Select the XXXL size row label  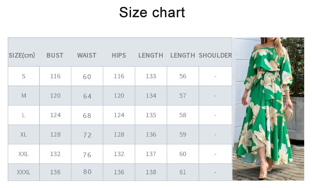(x=24, y=172)
